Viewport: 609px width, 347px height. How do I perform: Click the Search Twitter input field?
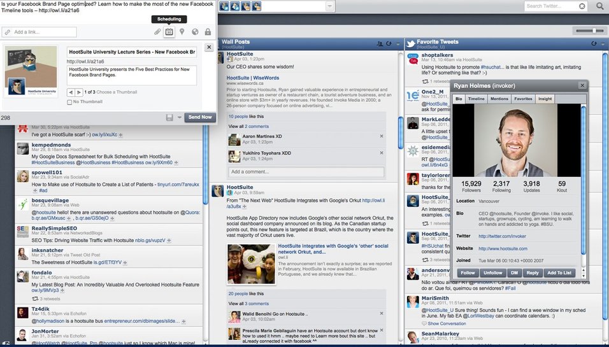555,6
